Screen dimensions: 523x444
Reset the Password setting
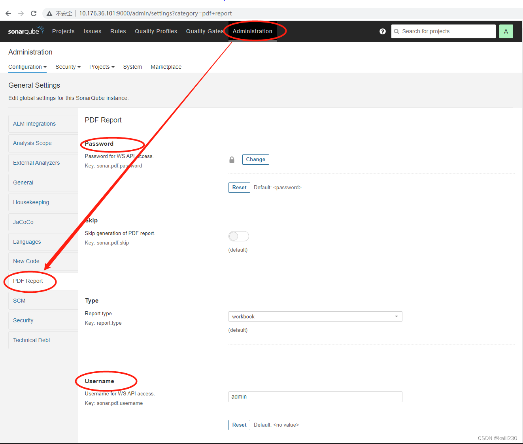coord(239,188)
